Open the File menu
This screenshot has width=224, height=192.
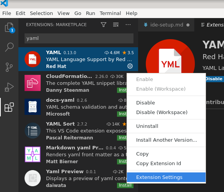pos(7,13)
